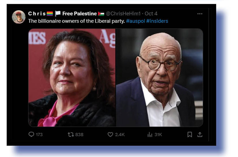Open view analytics bar chart icon

[150, 134]
